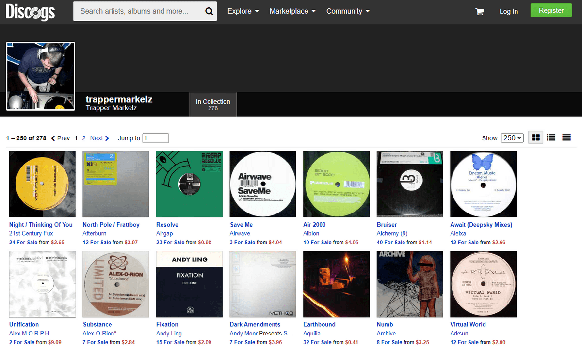The width and height of the screenshot is (582, 350).
Task: Expand the Marketplace menu
Action: tap(292, 11)
